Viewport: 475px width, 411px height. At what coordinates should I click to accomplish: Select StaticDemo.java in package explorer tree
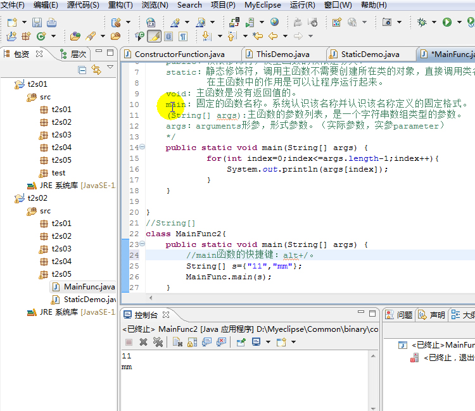(84, 300)
